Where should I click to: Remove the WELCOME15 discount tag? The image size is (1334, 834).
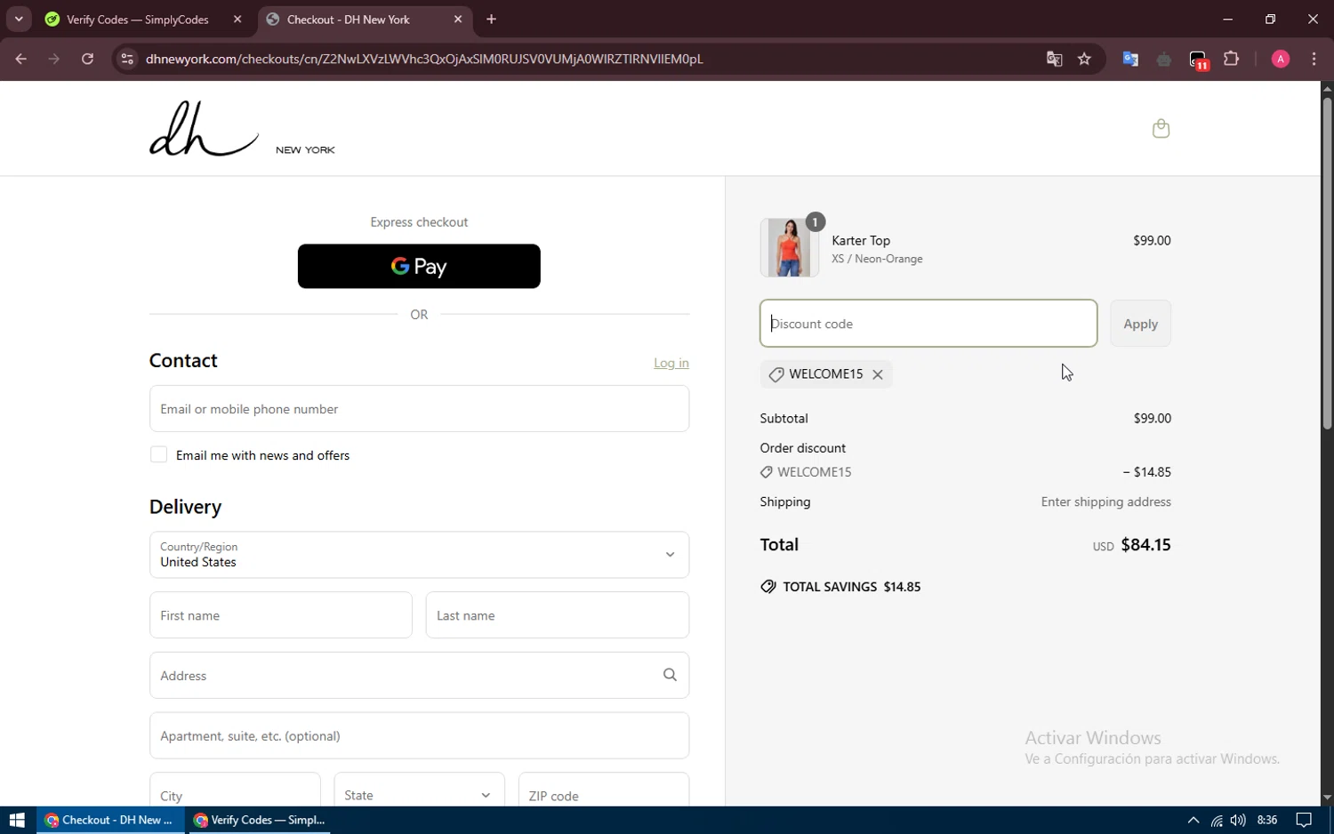878,374
